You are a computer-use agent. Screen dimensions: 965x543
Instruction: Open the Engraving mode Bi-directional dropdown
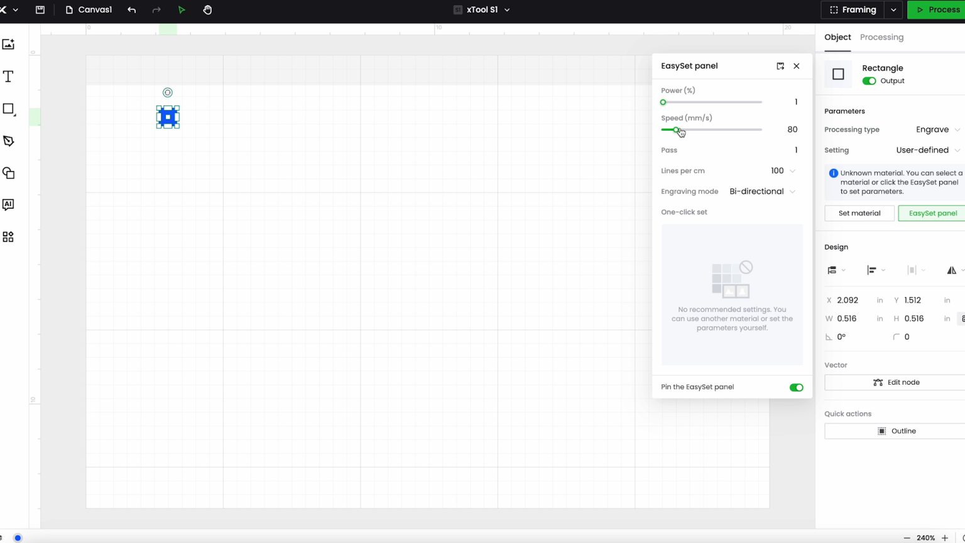pos(762,192)
